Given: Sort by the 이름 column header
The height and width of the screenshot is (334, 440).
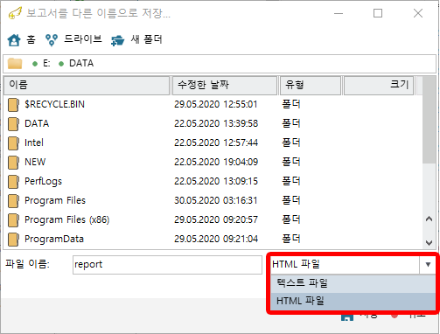Looking at the screenshot, I should (x=87, y=85).
